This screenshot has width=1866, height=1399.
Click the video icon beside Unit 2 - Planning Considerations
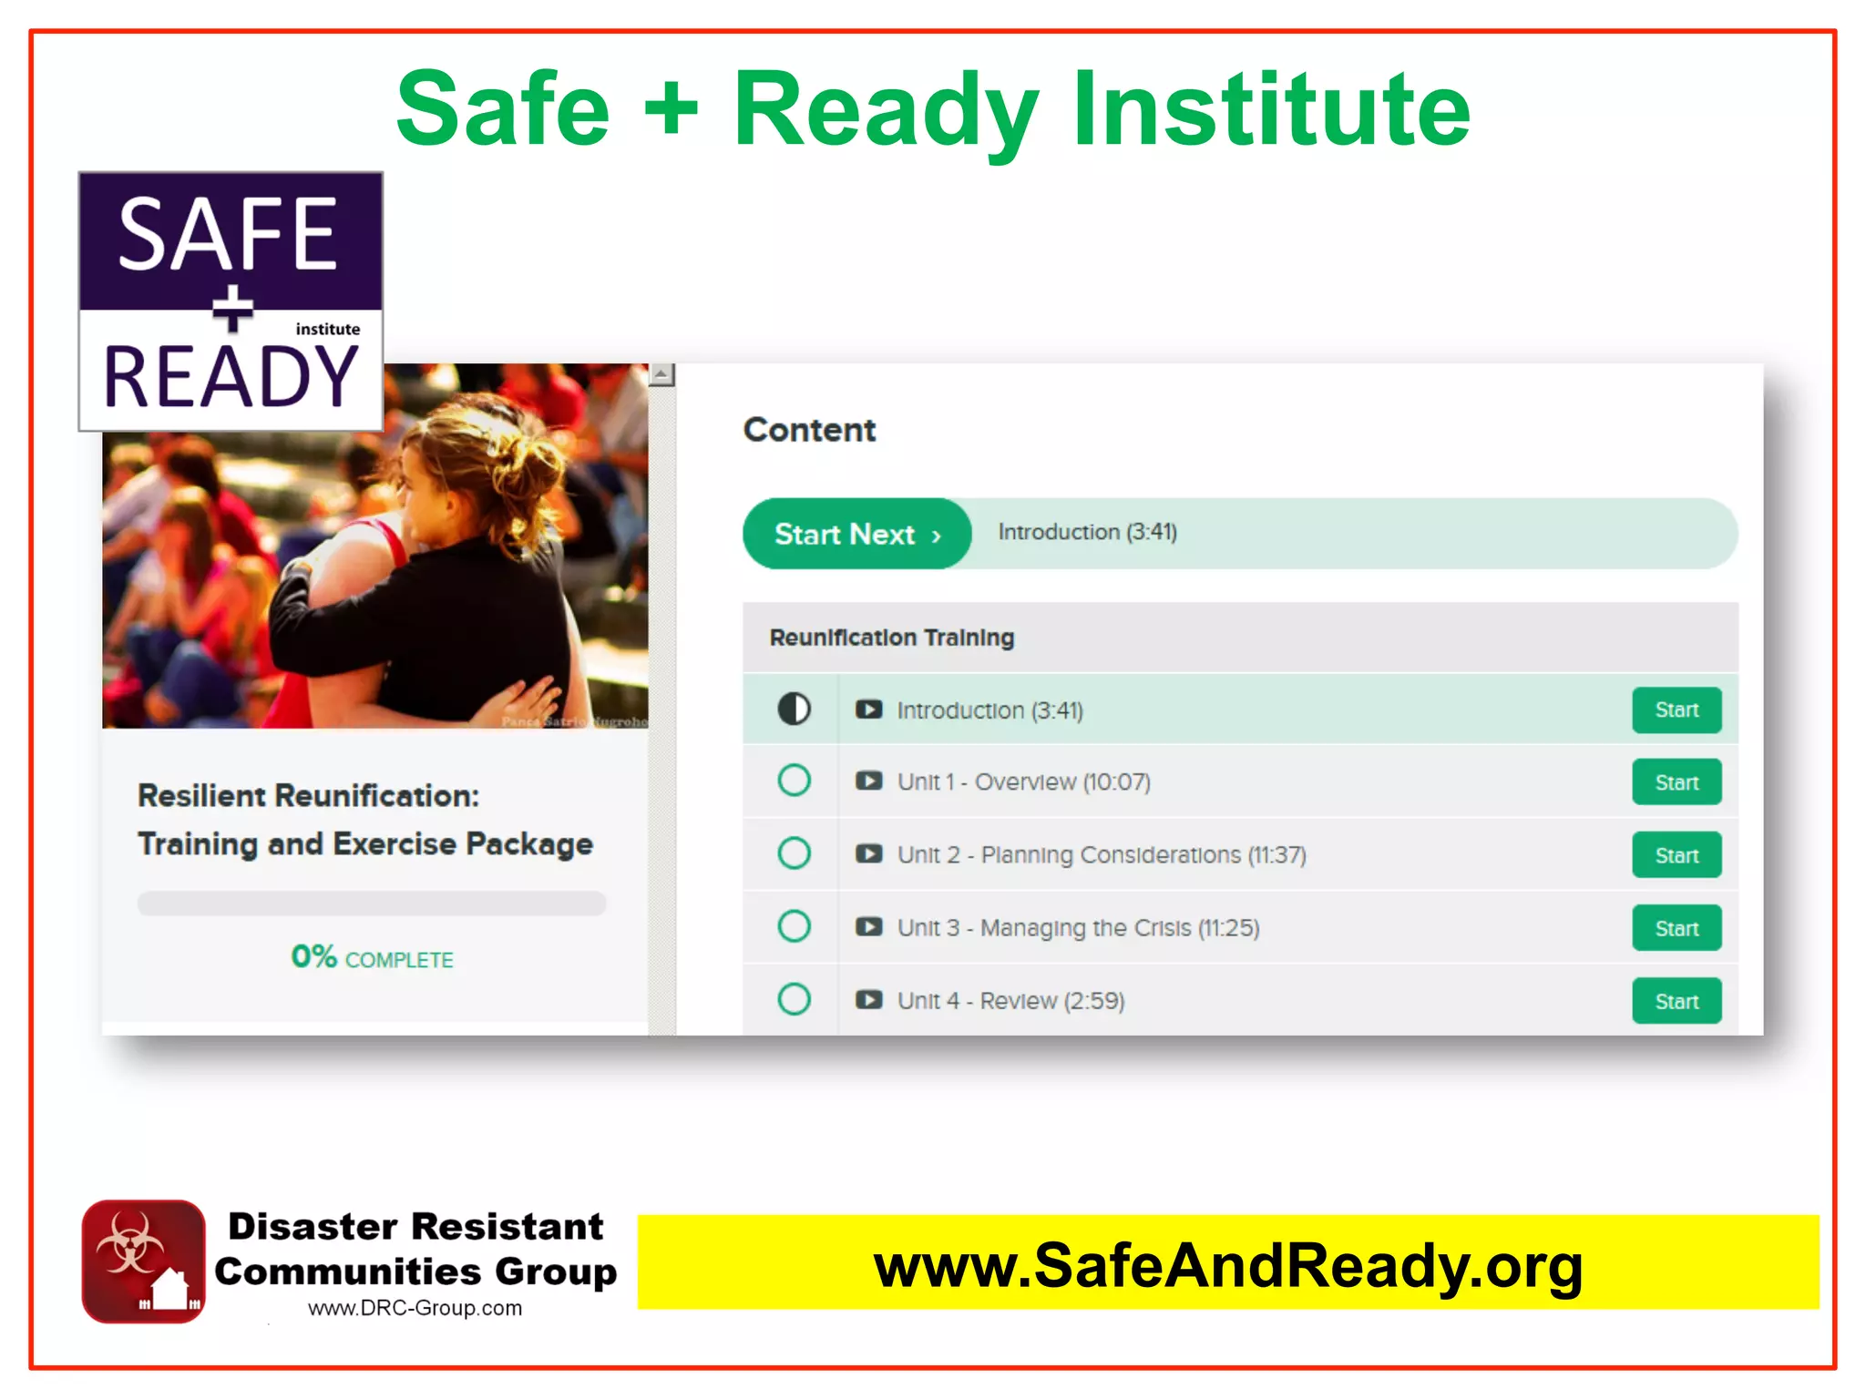point(868,854)
